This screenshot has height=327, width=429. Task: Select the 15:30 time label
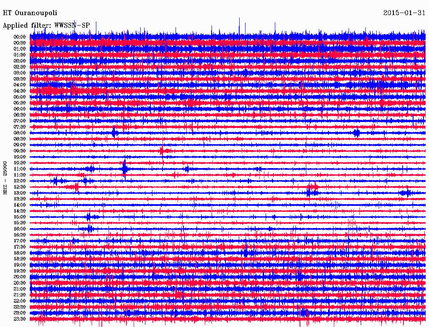click(x=20, y=223)
